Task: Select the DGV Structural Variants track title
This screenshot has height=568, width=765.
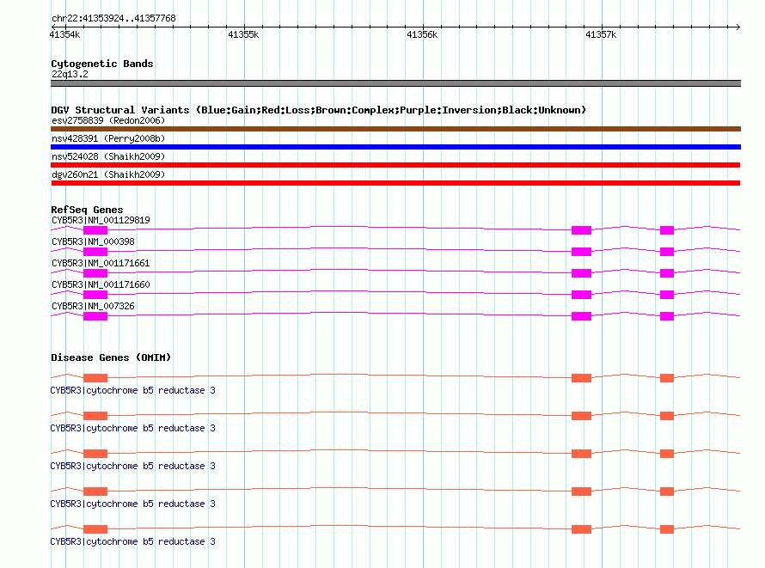Action: 318,110
